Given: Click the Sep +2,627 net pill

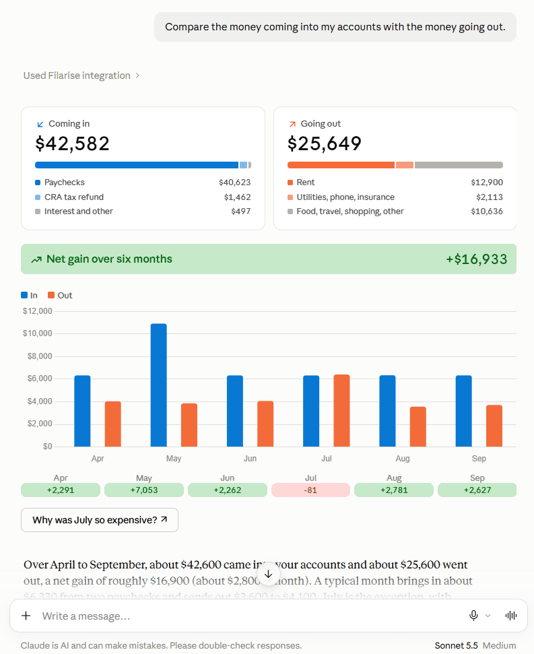Looking at the screenshot, I should pos(477,490).
